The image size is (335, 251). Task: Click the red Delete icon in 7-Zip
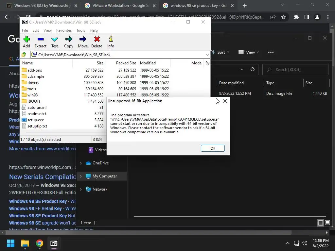[97, 39]
